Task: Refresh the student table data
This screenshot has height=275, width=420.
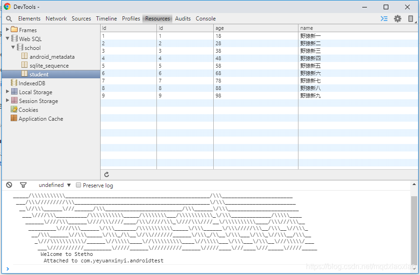Action: pyautogui.click(x=107, y=174)
